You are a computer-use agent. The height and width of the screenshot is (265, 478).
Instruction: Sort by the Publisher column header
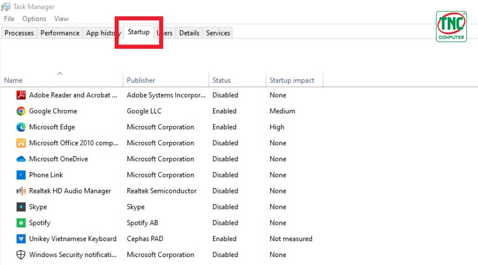pos(166,81)
